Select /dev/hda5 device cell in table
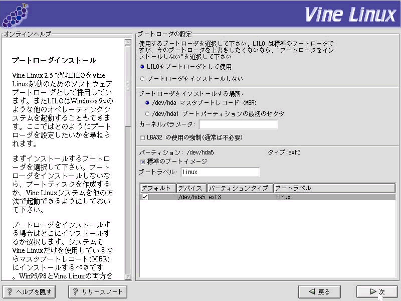Viewport: 401px width, 301px height. tap(192, 197)
